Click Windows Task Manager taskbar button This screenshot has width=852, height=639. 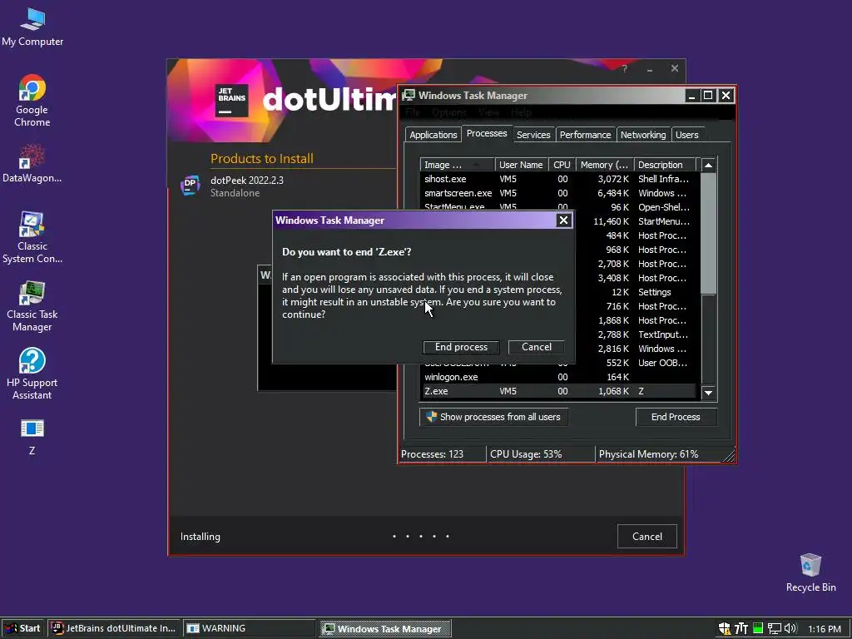[x=384, y=629]
